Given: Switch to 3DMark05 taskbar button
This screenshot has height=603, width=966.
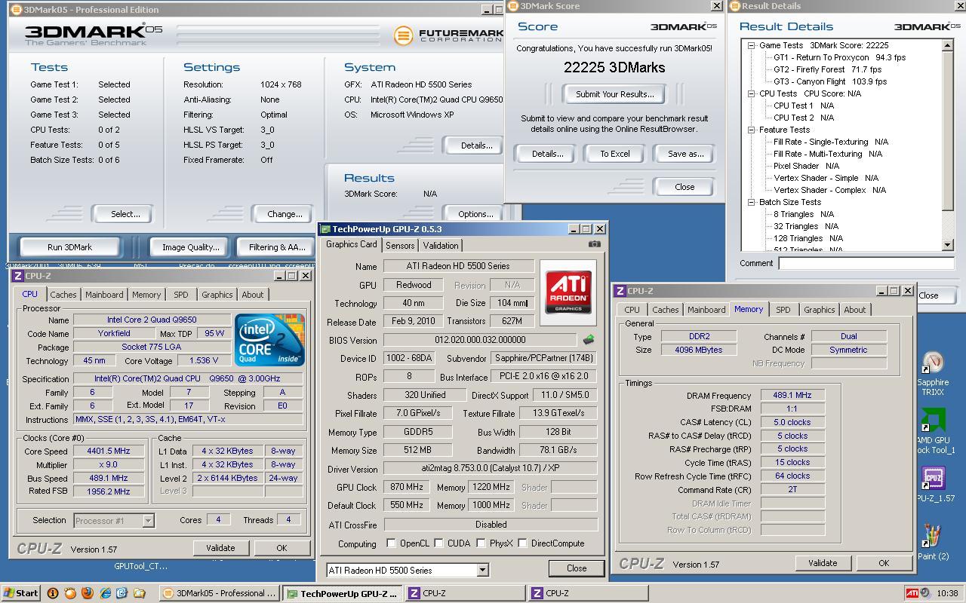Looking at the screenshot, I should (220, 593).
